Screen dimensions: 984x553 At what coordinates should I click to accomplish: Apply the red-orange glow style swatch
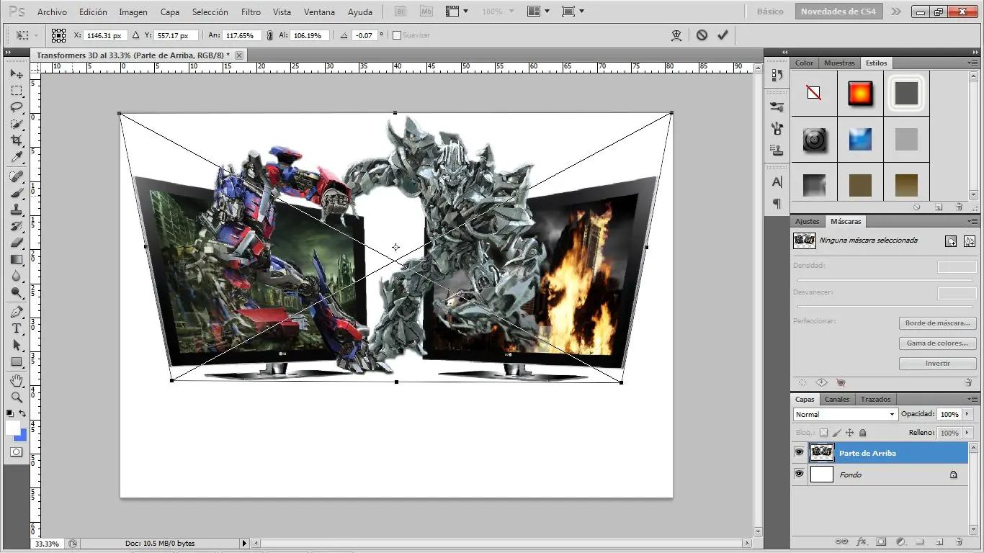(x=860, y=93)
